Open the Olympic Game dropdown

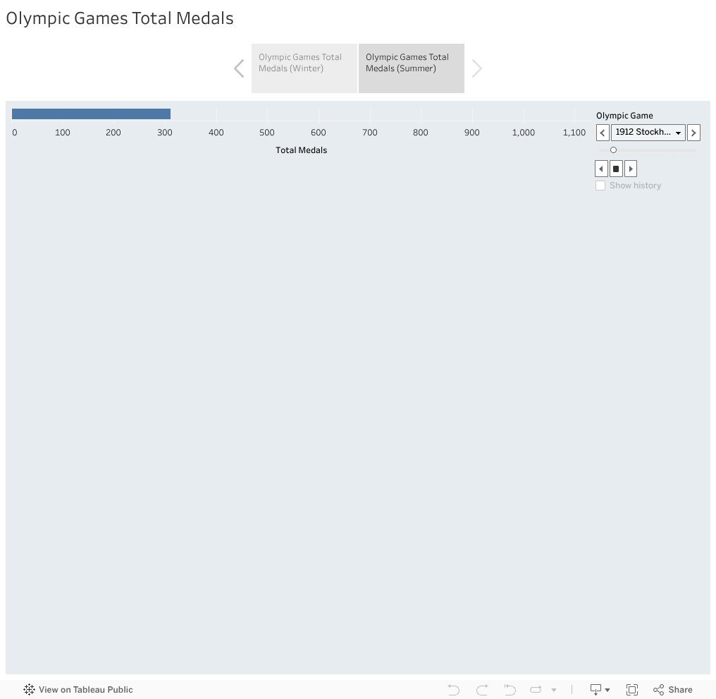click(x=648, y=133)
